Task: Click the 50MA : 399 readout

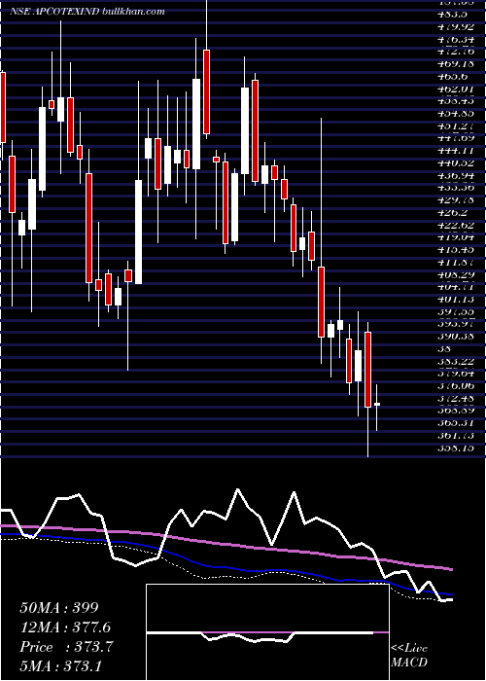Action: (x=59, y=608)
